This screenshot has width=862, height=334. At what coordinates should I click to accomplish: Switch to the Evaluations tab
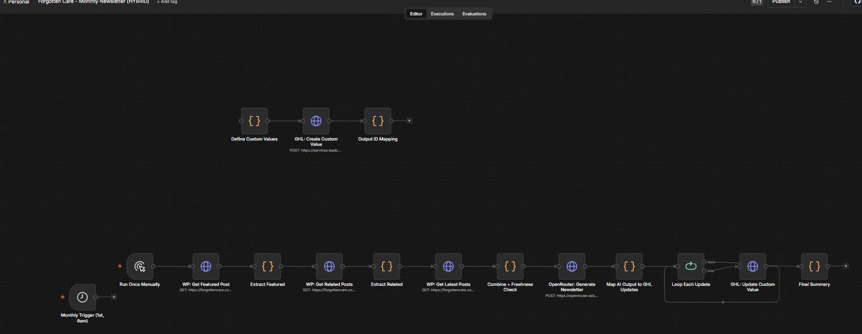point(474,14)
